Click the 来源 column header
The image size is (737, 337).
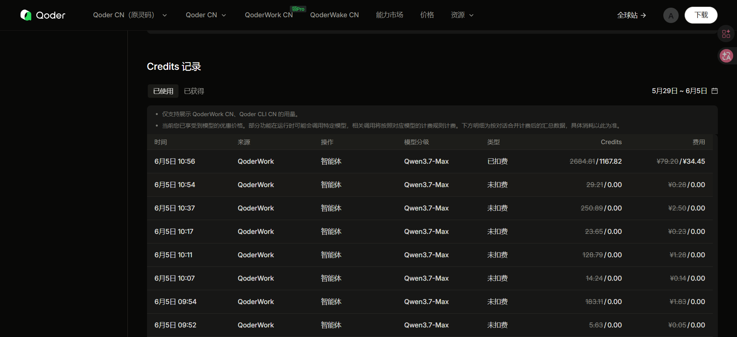pos(244,142)
